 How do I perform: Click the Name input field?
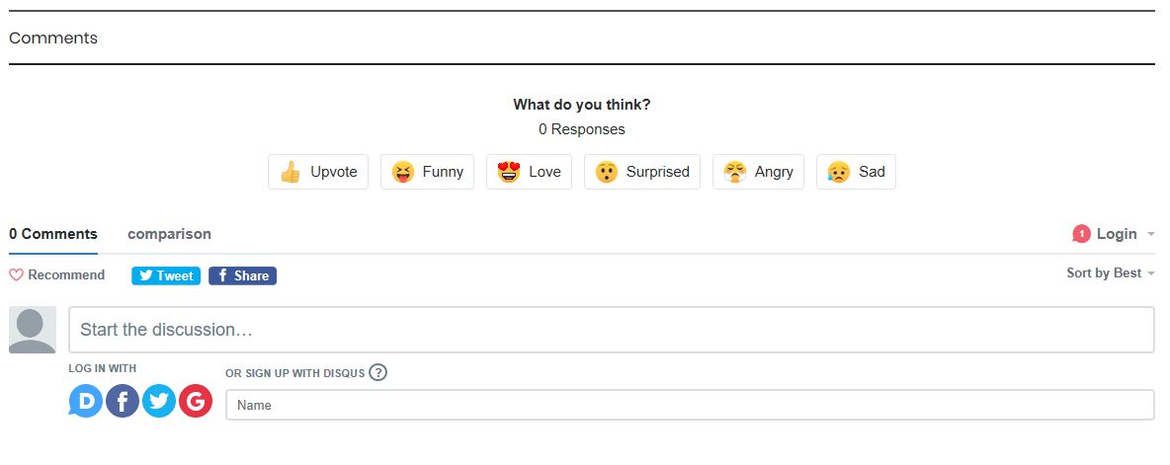click(690, 405)
